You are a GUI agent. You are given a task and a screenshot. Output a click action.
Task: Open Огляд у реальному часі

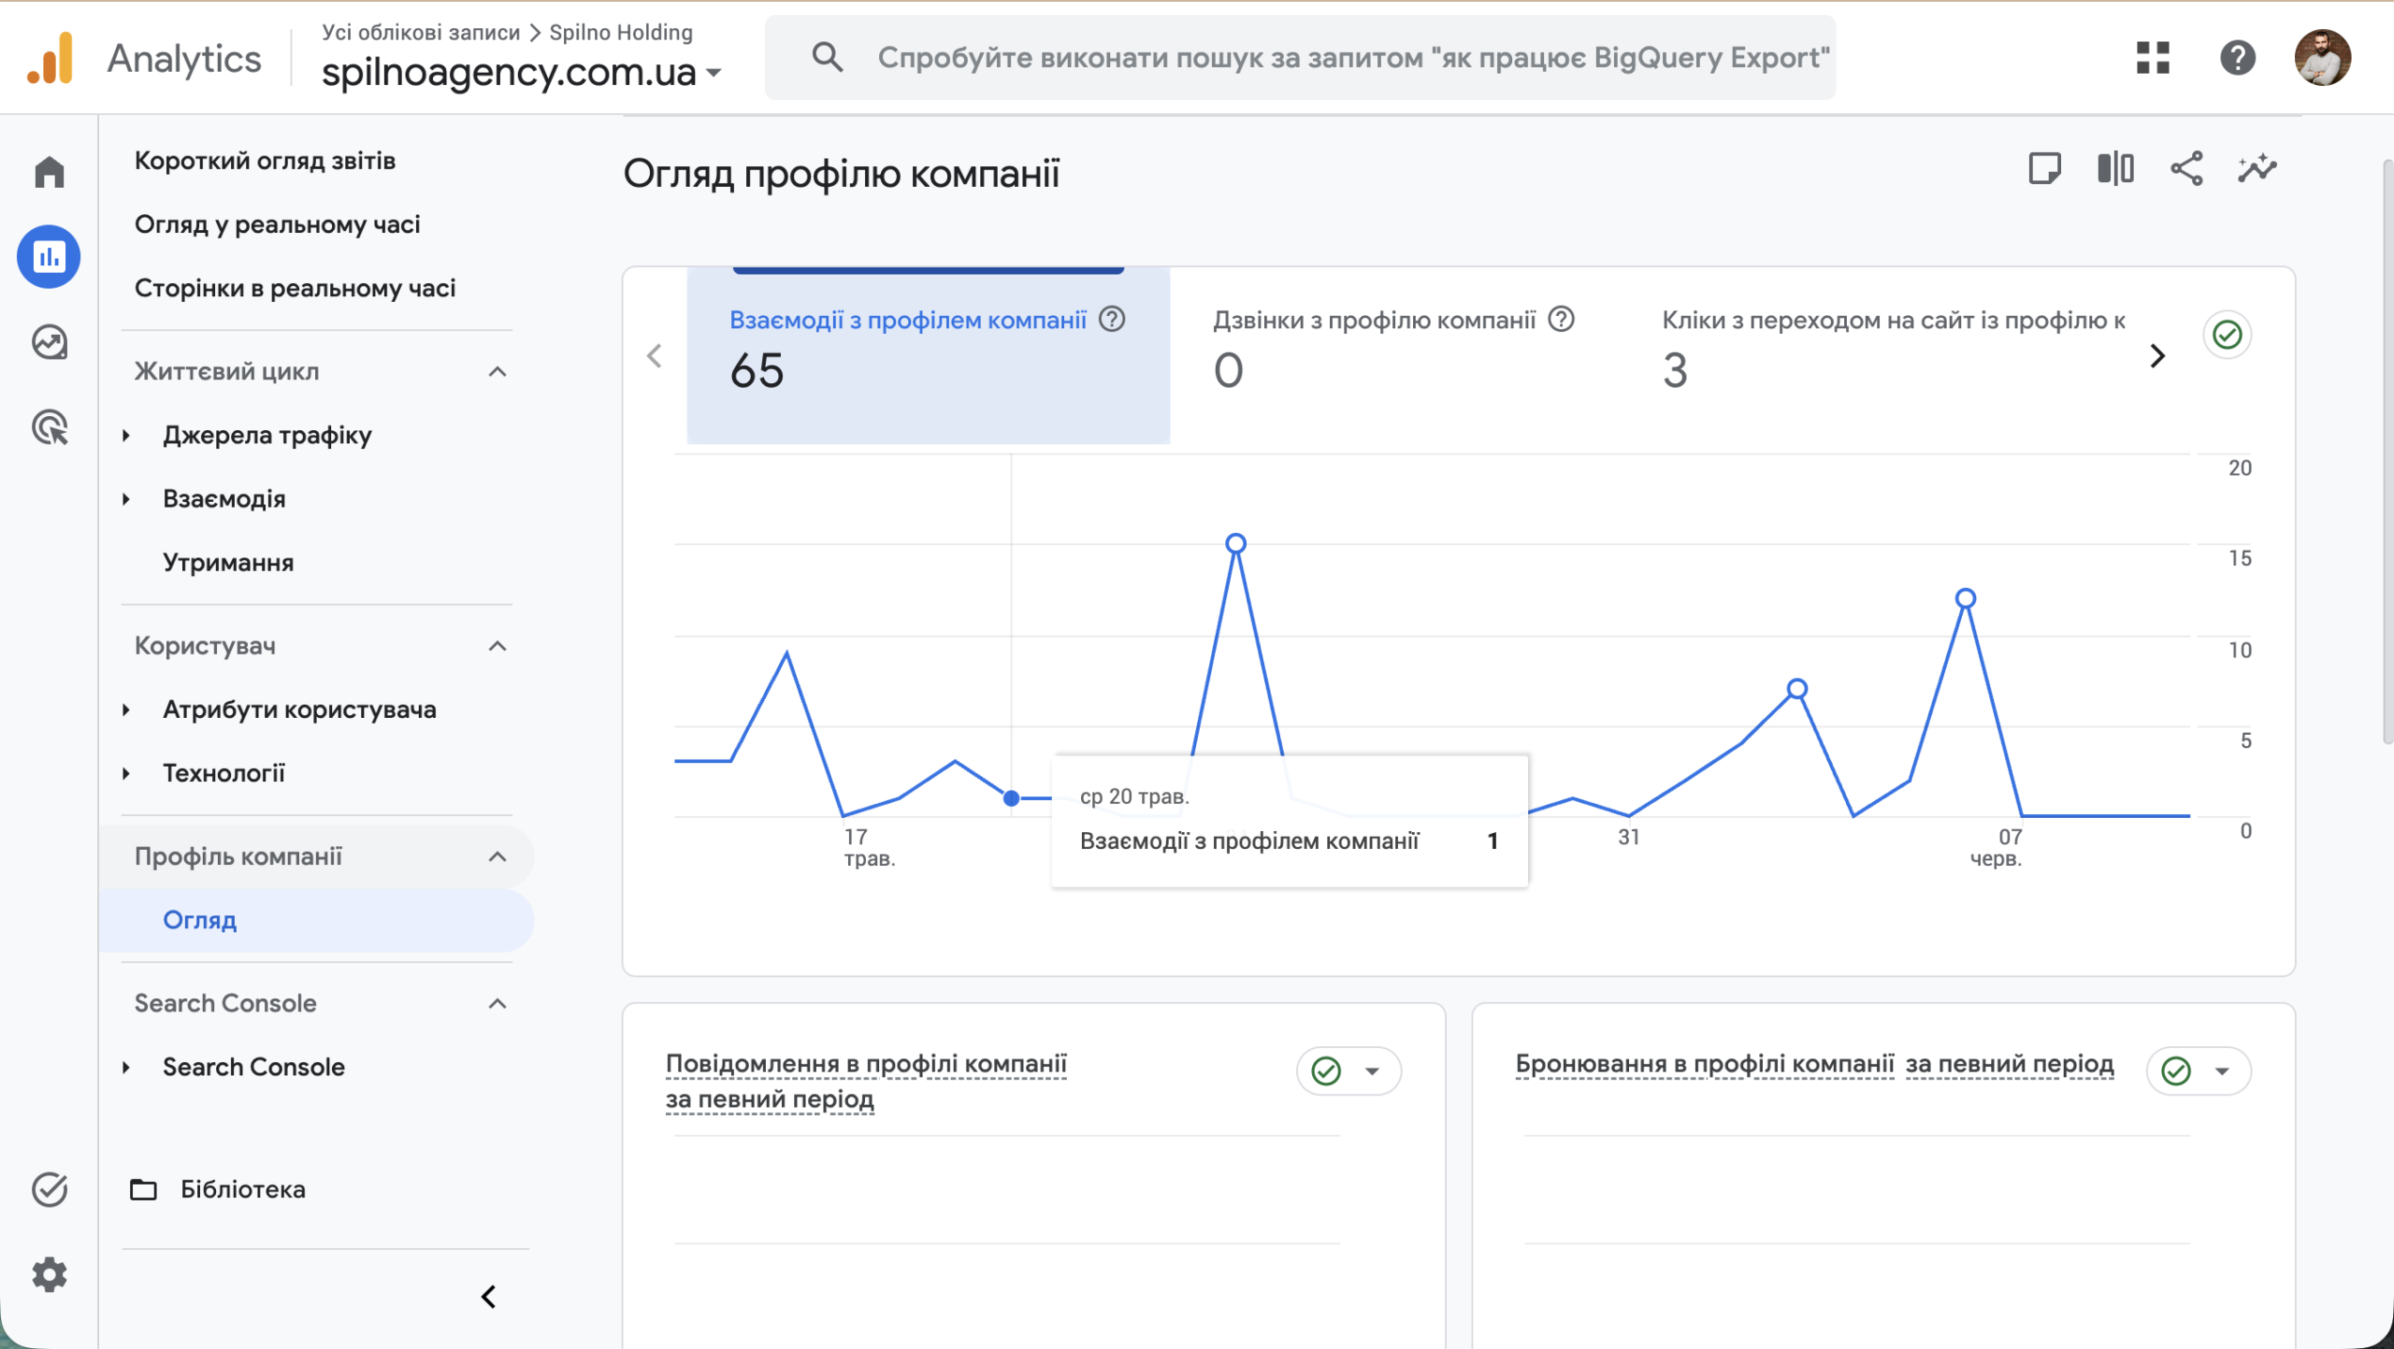click(277, 224)
